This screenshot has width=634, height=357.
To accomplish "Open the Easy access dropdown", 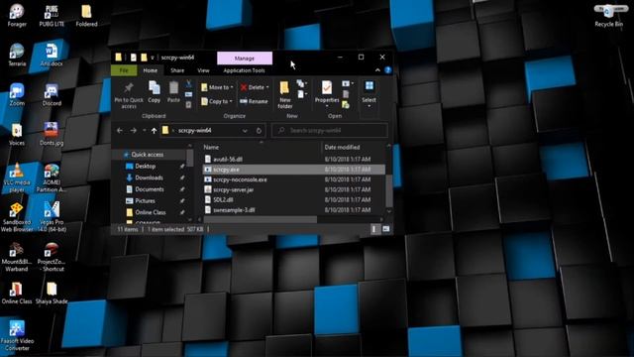I will pos(302,94).
